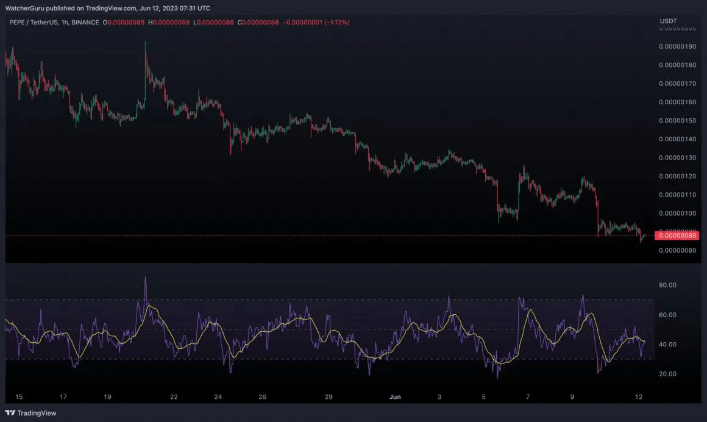Viewport: 707px width, 422px height.
Task: Click the 60.00 RSI scale label
Action: [x=667, y=315]
